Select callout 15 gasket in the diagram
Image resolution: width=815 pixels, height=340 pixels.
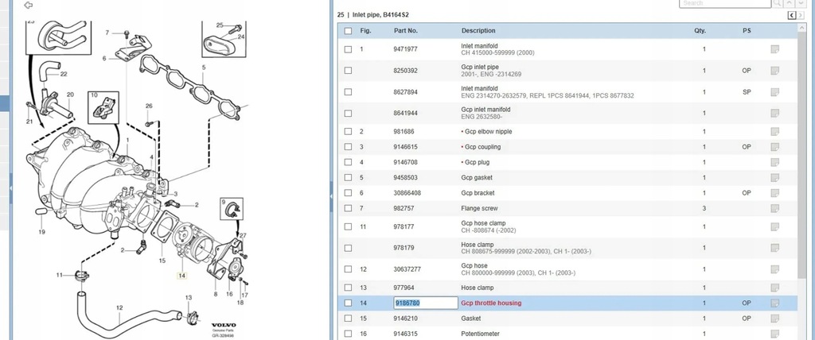click(x=162, y=261)
